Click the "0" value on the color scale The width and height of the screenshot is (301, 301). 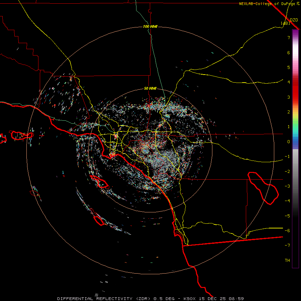pos(289,142)
